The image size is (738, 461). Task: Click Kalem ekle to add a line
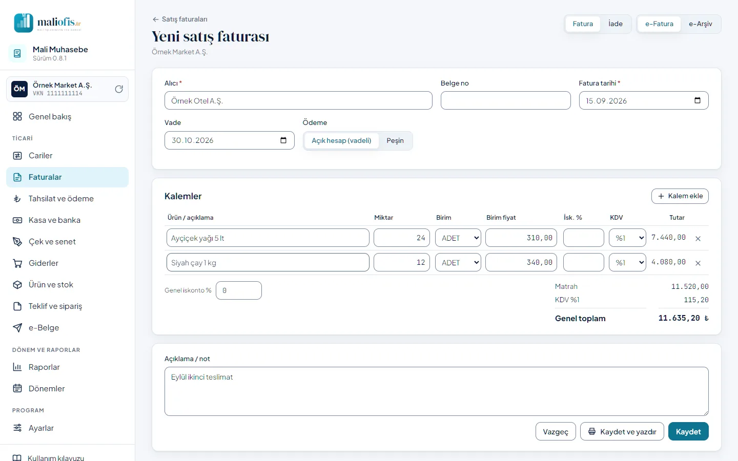tap(680, 196)
